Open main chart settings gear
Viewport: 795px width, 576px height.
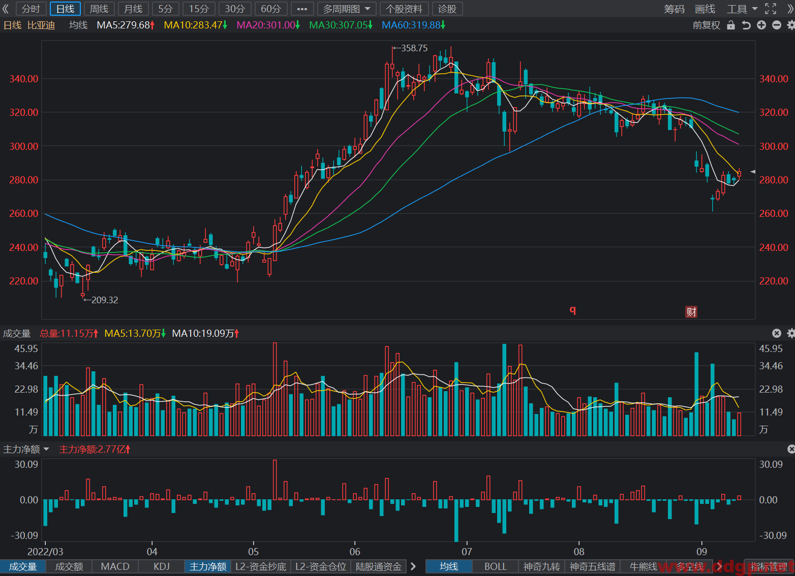790,25
